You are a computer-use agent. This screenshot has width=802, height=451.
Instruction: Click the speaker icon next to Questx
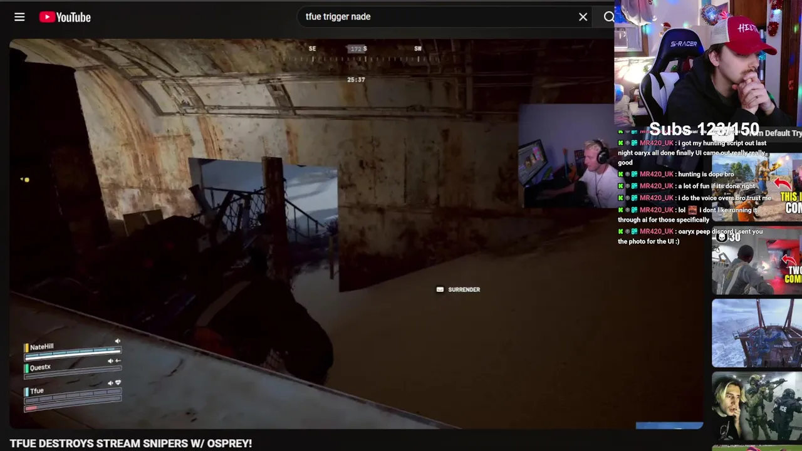coord(111,361)
